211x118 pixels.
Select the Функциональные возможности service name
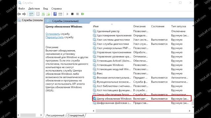[x=114, y=82]
